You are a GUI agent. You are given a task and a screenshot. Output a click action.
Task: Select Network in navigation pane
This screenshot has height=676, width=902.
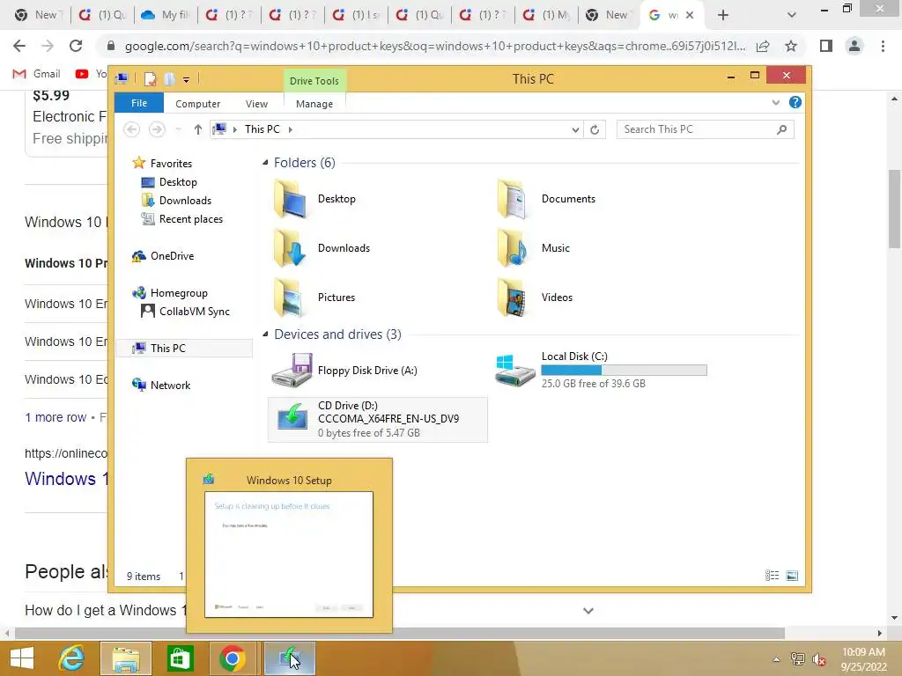pyautogui.click(x=162, y=386)
